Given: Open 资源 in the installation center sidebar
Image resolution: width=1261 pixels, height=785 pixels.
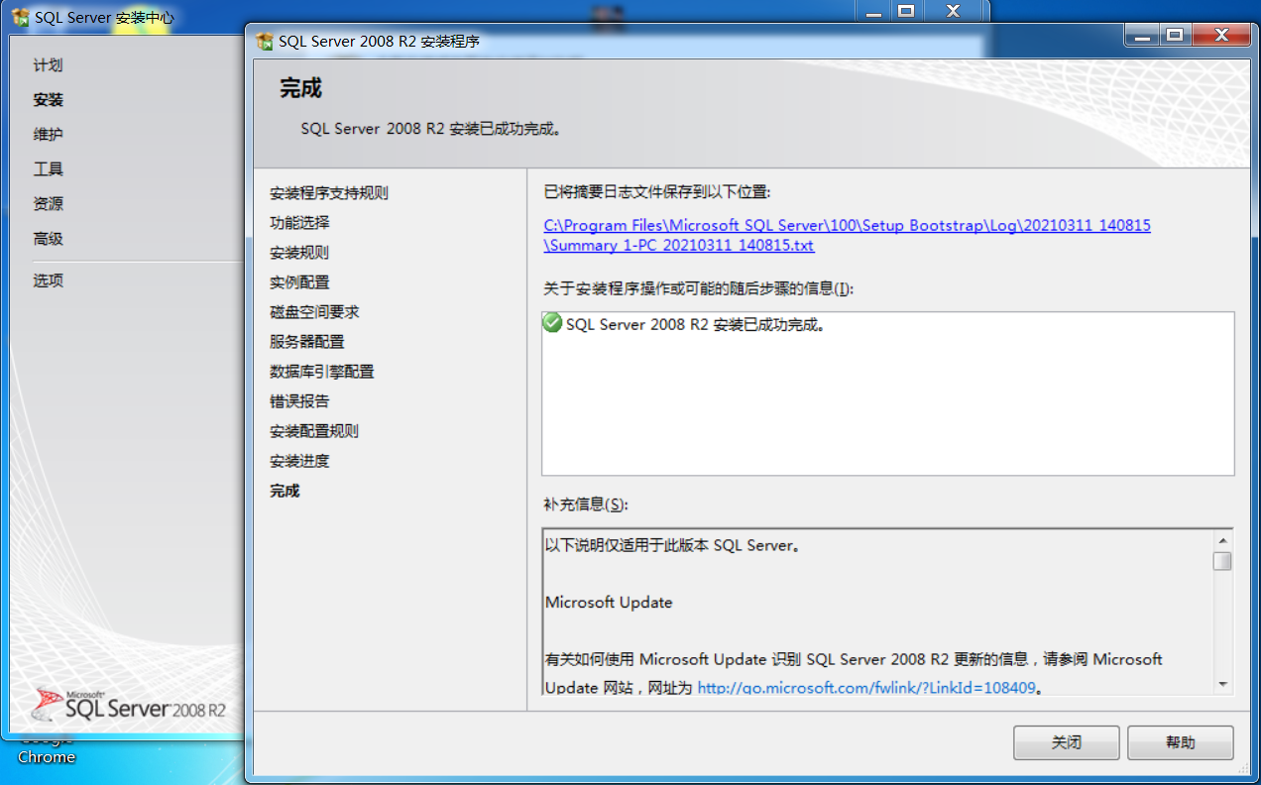Looking at the screenshot, I should pos(48,204).
